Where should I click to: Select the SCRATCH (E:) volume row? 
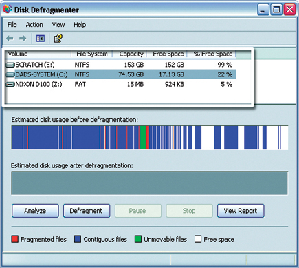[x=121, y=65]
